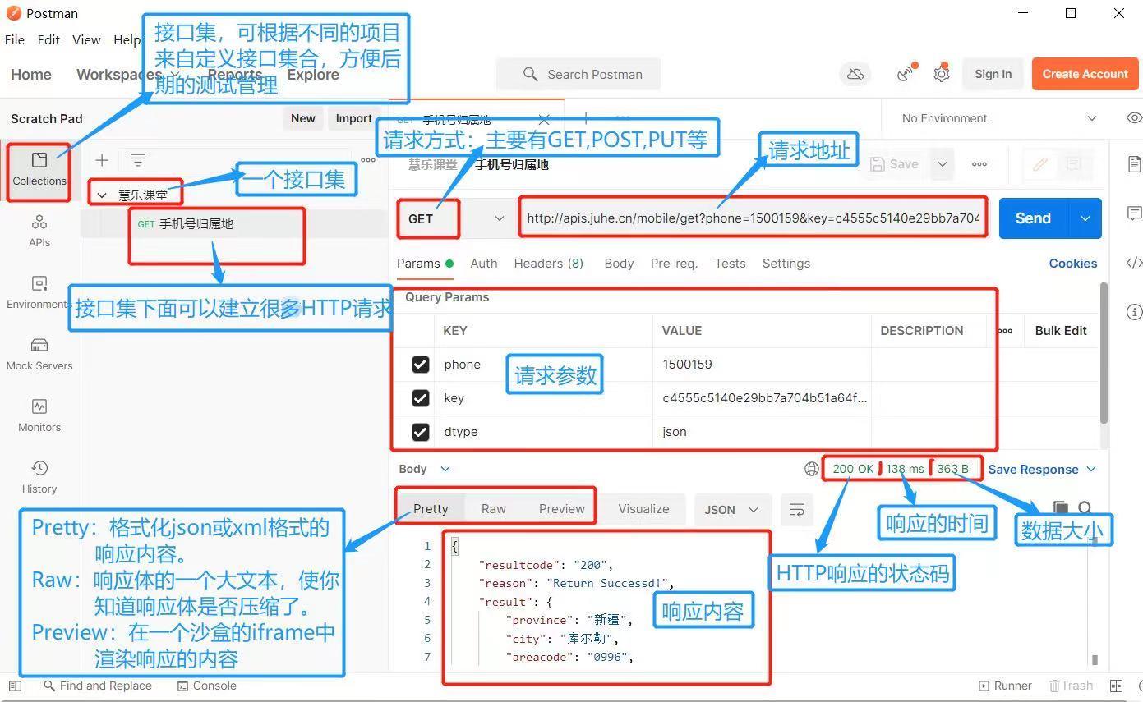This screenshot has height=702, width=1143.
Task: Select the Raw response view tab
Action: click(x=493, y=508)
